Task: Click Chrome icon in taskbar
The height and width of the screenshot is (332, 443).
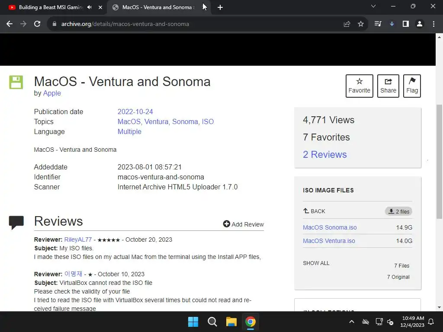Action: (250, 322)
